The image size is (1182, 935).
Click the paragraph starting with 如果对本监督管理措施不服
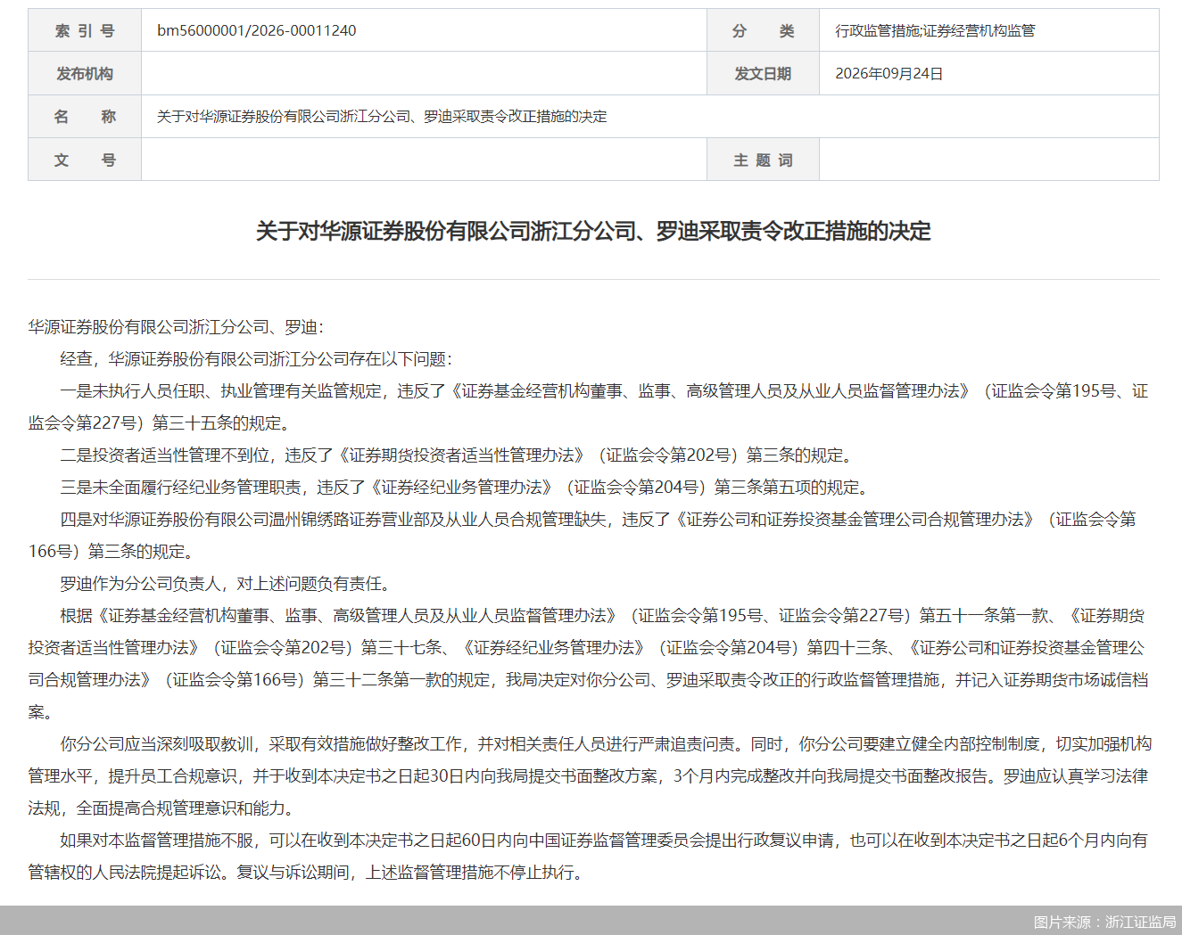[589, 857]
